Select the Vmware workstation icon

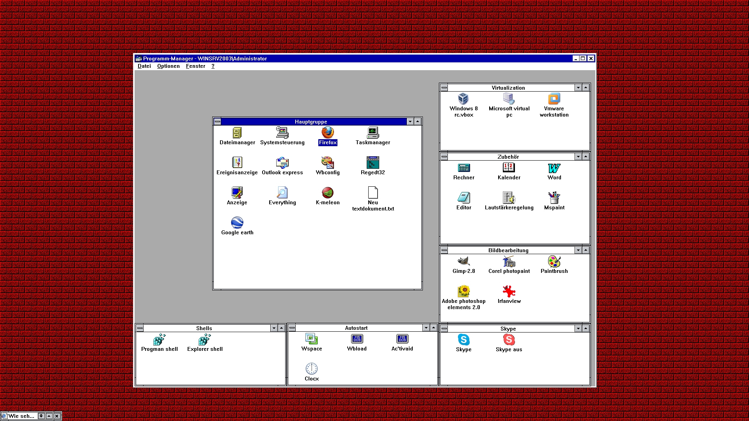[554, 99]
